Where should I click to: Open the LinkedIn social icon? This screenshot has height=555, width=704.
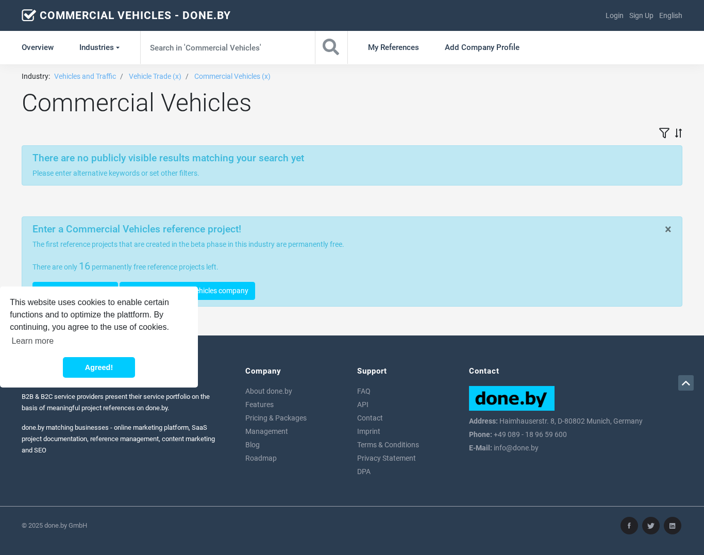(x=673, y=526)
